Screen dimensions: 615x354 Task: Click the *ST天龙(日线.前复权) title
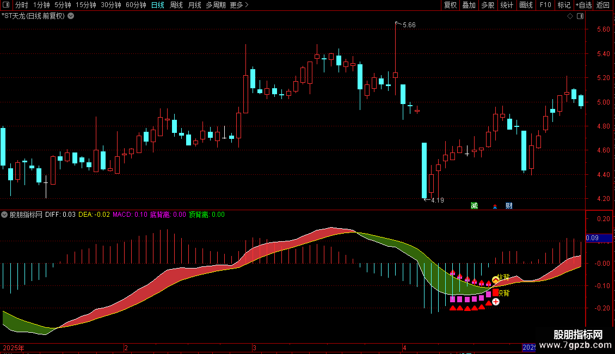click(x=33, y=16)
